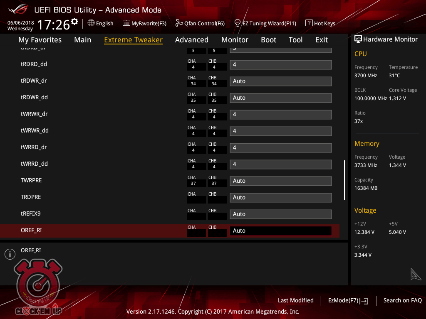
Task: Select the OREF_RI Auto value field
Action: [x=280, y=231]
